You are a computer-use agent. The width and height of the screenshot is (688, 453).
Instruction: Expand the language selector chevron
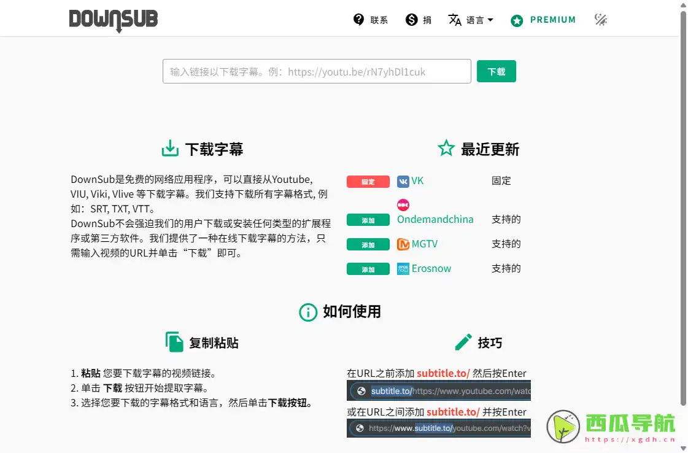490,20
